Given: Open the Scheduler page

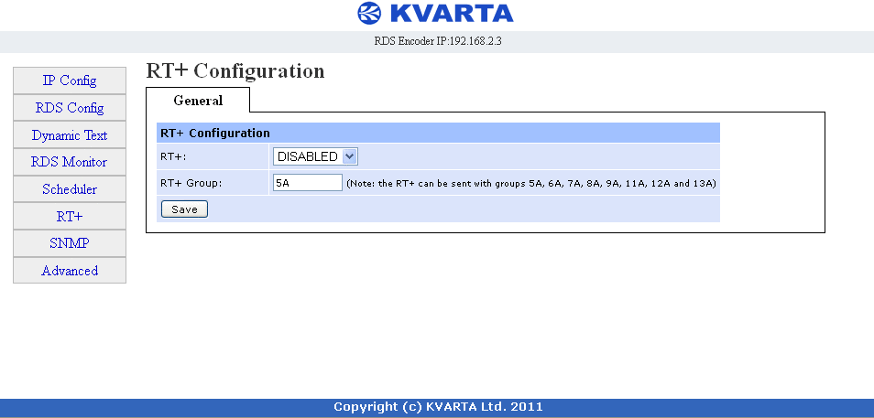Looking at the screenshot, I should tap(70, 189).
